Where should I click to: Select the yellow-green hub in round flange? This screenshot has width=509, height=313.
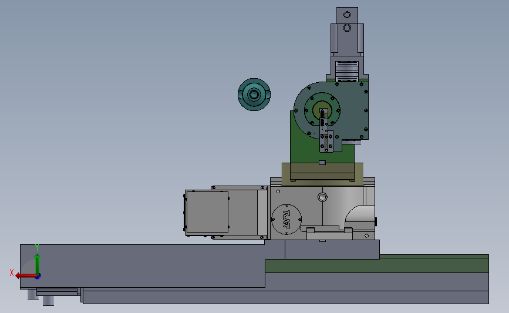pyautogui.click(x=322, y=110)
